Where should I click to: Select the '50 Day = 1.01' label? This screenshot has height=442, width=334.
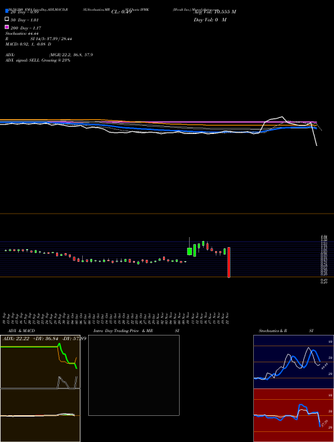25,20
